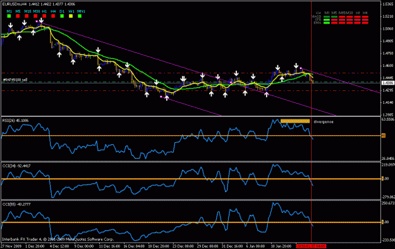The width and height of the screenshot is (395, 249).
Task: Select the MACD M1 green bar in signal grid
Action: [x=327, y=17]
